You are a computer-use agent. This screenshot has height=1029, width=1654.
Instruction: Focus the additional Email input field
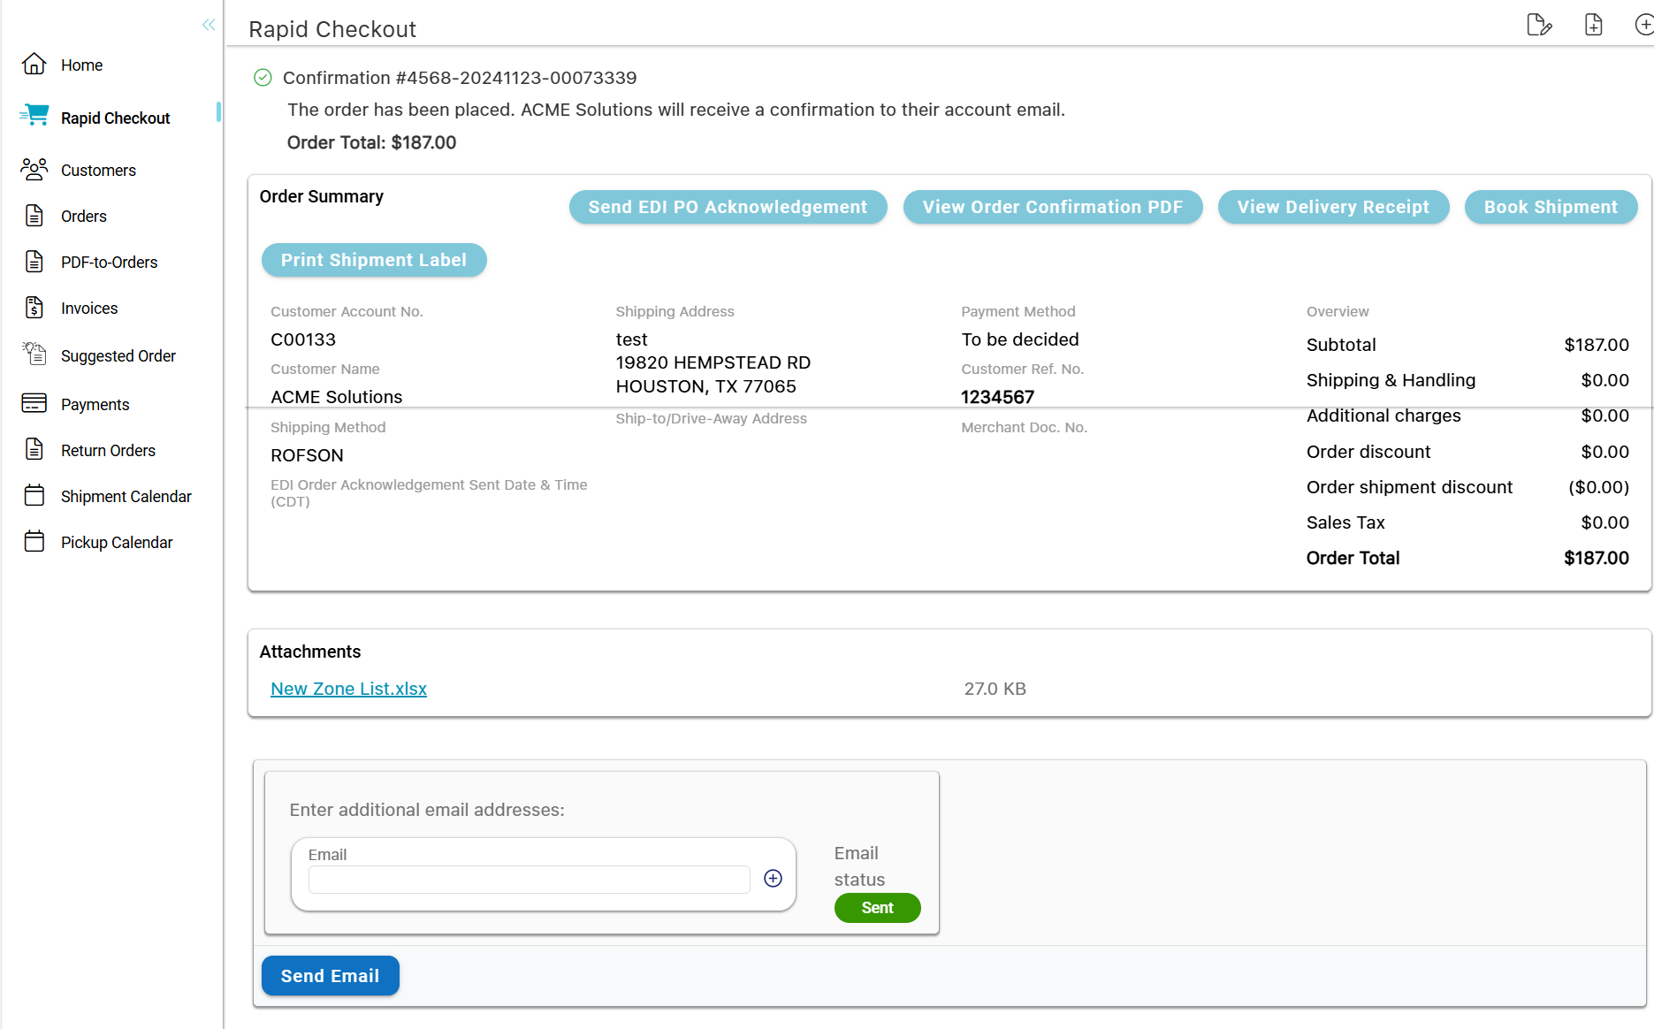[x=529, y=880]
